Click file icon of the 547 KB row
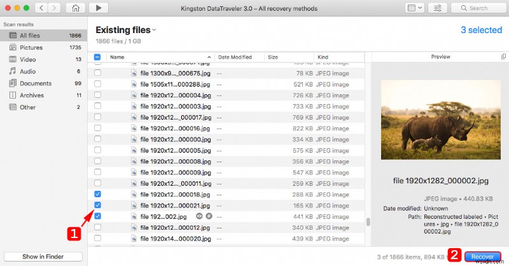 click(134, 173)
